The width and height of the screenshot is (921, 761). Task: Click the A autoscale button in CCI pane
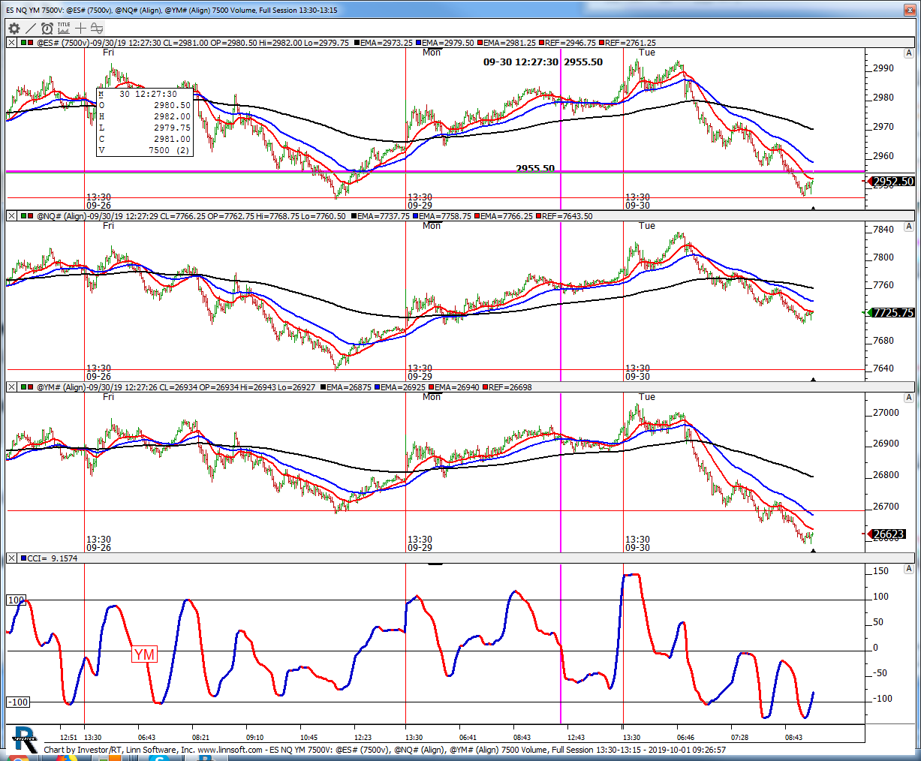point(909,569)
